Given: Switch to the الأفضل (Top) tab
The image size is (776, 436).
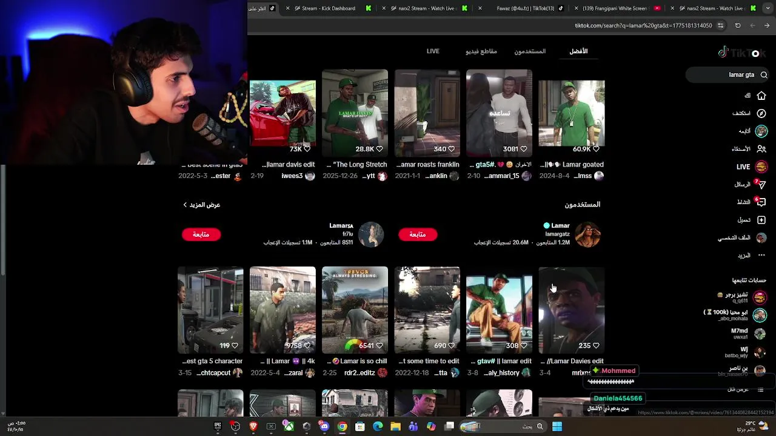Looking at the screenshot, I should [578, 51].
